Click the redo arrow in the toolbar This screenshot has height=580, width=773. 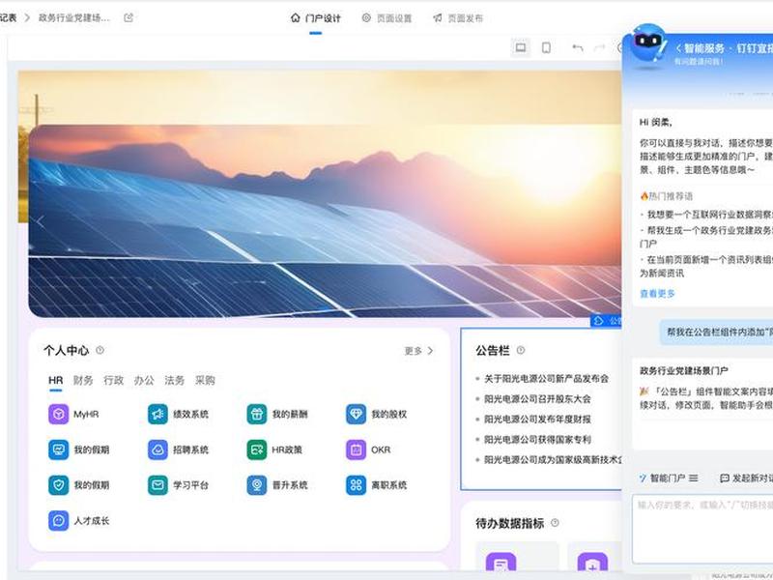(x=599, y=47)
